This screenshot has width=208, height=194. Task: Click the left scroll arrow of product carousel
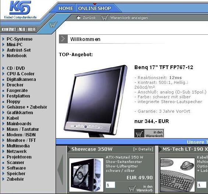pyautogui.click(x=60, y=170)
